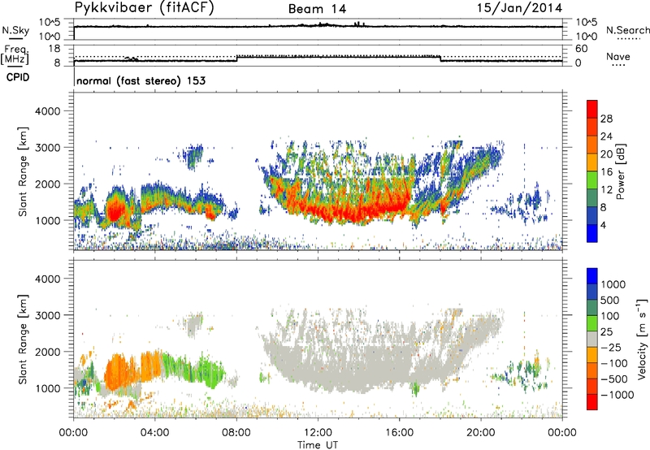Click the 'Pykkvibaer (fitACF)' plot title
Screen dimensions: 650x450
pos(145,8)
